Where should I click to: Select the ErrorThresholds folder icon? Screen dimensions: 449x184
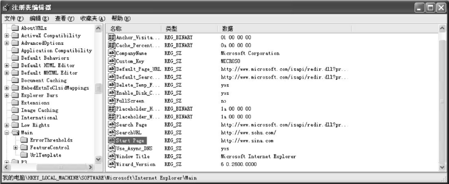pyautogui.click(x=24, y=140)
